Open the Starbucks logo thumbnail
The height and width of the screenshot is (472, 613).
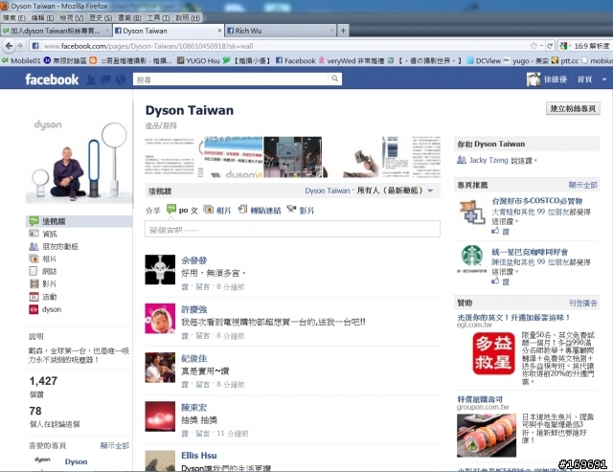click(x=472, y=258)
